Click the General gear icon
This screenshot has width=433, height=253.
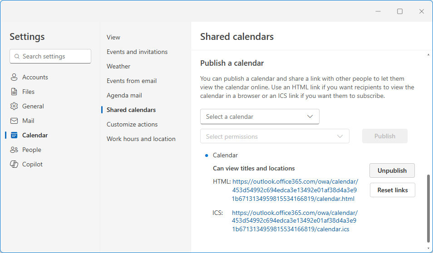14,106
